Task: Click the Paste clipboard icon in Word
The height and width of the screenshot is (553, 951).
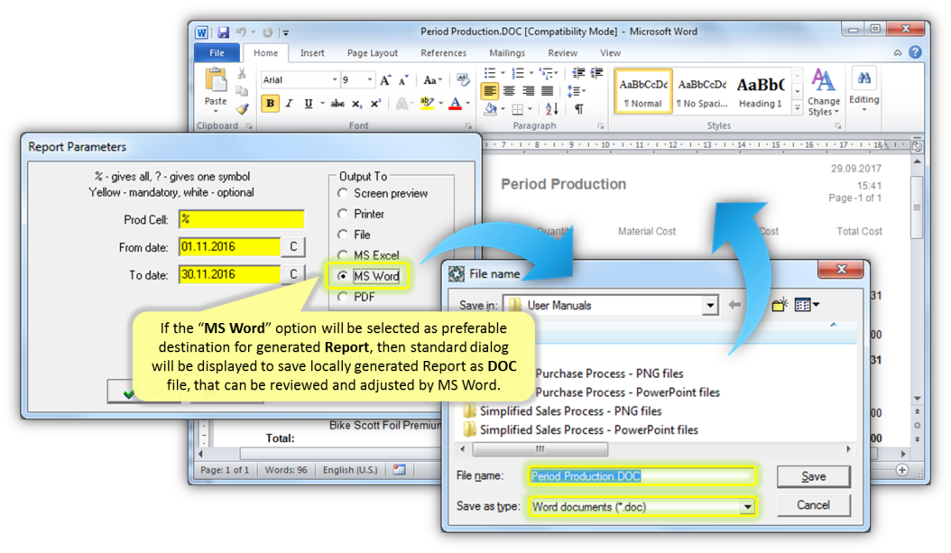Action: (216, 80)
